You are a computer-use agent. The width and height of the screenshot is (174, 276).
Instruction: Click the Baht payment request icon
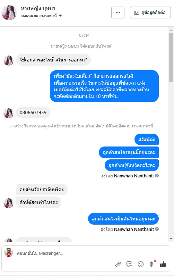click(x=152, y=264)
